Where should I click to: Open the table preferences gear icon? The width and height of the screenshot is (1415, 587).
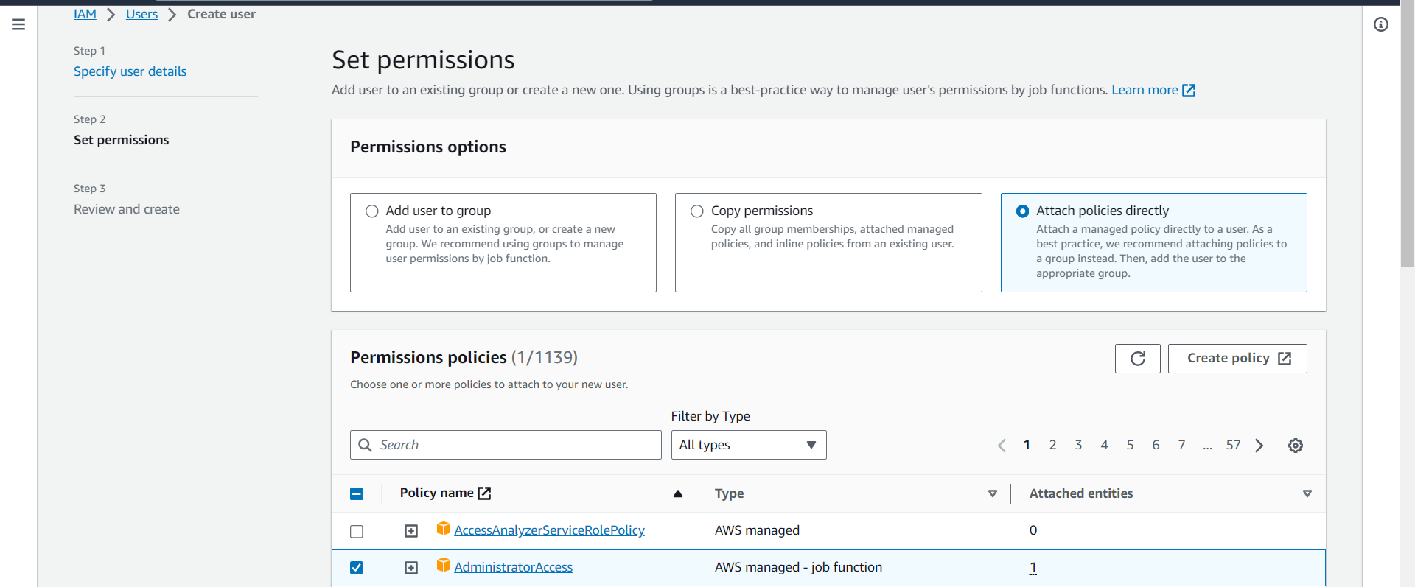(1296, 445)
